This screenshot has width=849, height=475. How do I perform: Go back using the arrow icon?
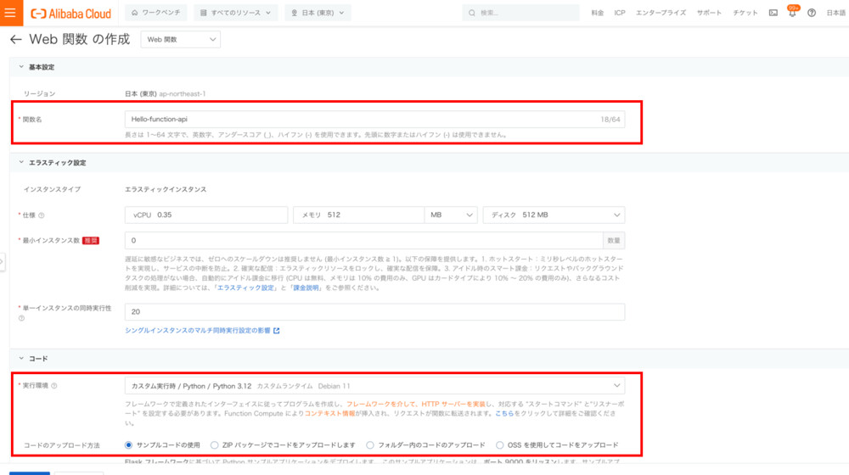(15, 40)
